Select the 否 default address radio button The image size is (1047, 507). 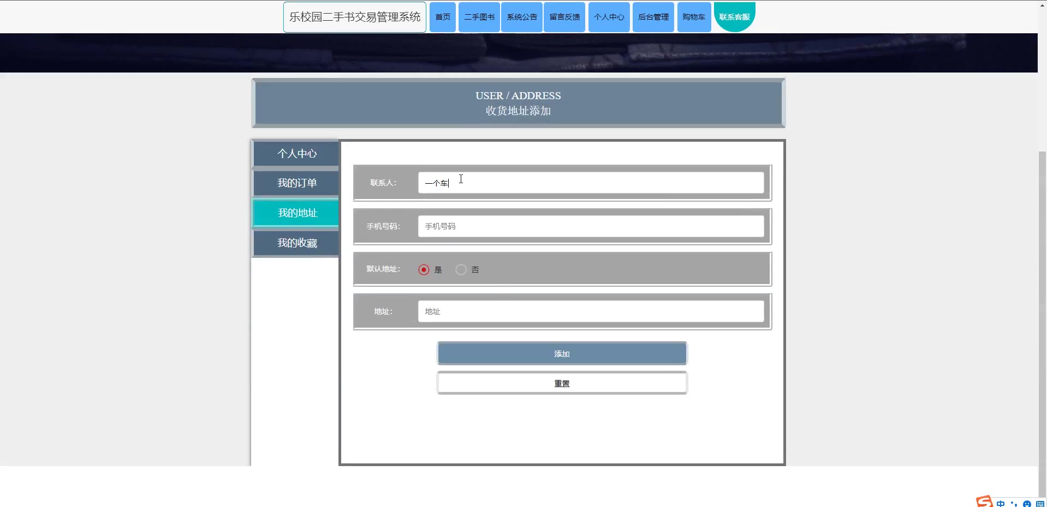tap(461, 269)
